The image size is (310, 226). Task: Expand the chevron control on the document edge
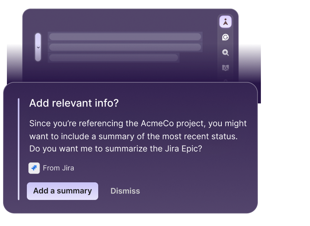point(38,47)
